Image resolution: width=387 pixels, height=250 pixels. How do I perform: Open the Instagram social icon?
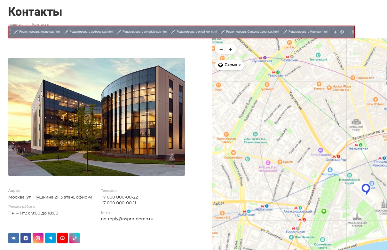[38, 238]
